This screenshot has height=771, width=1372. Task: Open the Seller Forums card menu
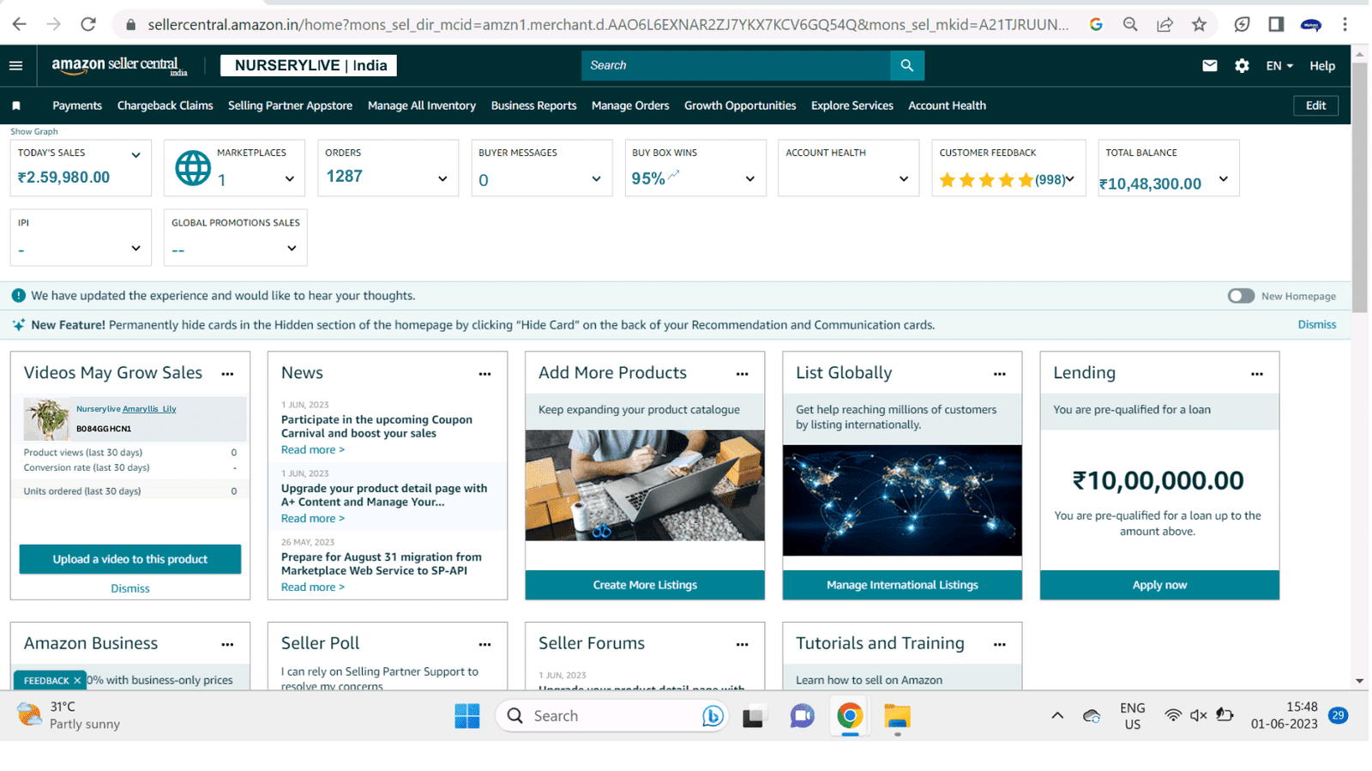tap(742, 644)
